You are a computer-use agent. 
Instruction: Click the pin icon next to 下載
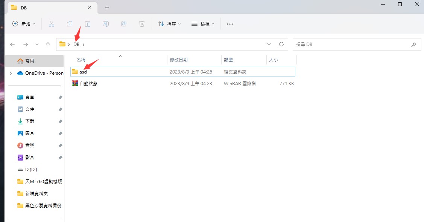(60, 121)
